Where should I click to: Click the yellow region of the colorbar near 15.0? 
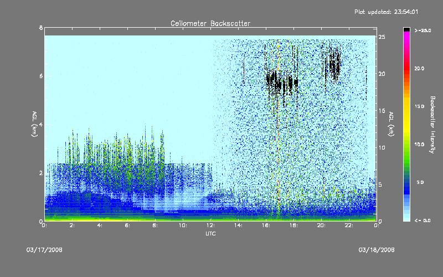[x=406, y=110]
